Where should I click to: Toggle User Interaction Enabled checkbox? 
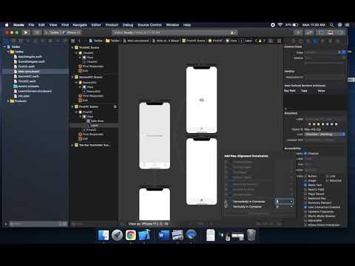(x=305, y=207)
